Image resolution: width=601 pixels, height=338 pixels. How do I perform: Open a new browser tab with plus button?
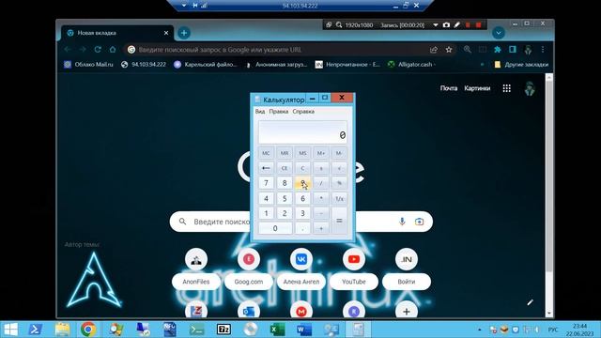184,33
